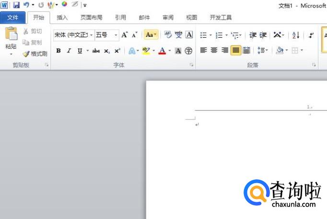Click the Sort (A-Z) icon in paragraph group
The height and width of the screenshot is (219, 327).
(x=295, y=35)
